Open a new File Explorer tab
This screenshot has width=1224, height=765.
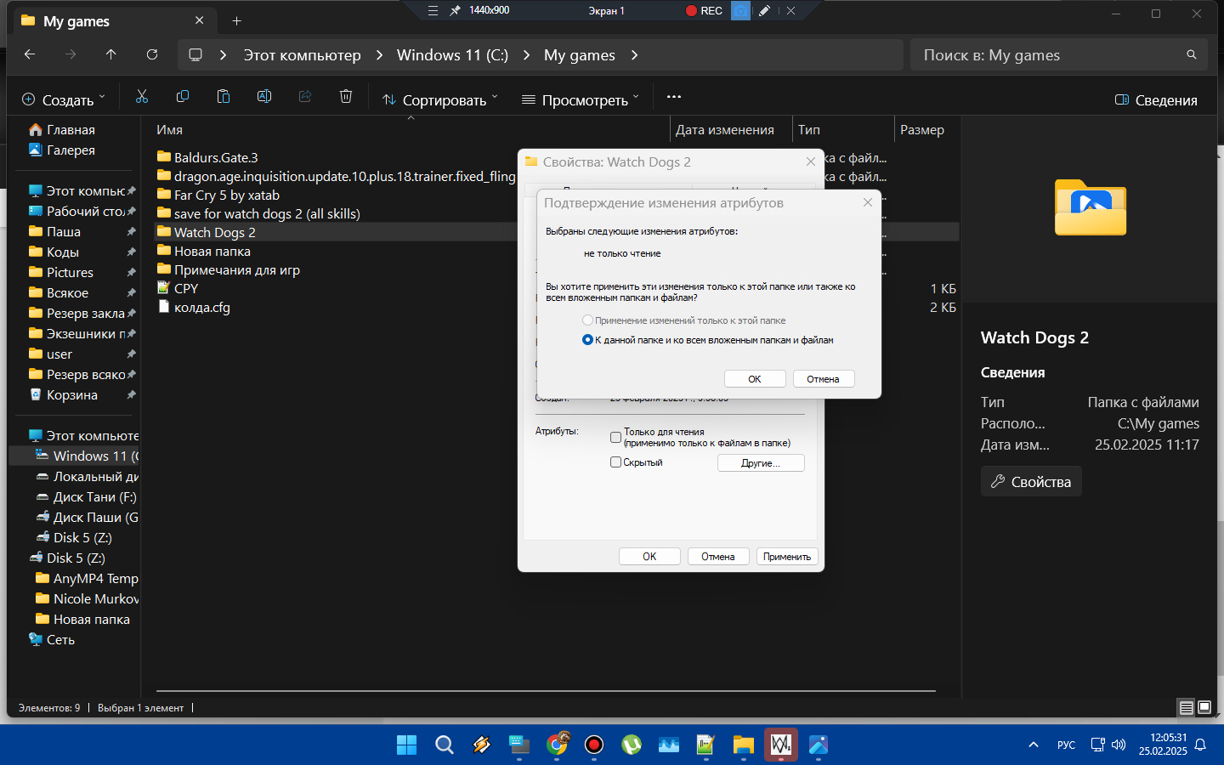click(x=237, y=21)
